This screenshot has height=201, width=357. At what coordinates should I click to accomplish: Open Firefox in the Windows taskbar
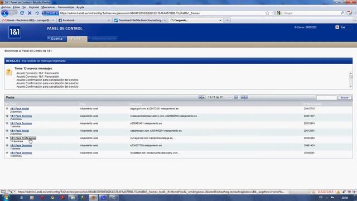tap(93, 198)
